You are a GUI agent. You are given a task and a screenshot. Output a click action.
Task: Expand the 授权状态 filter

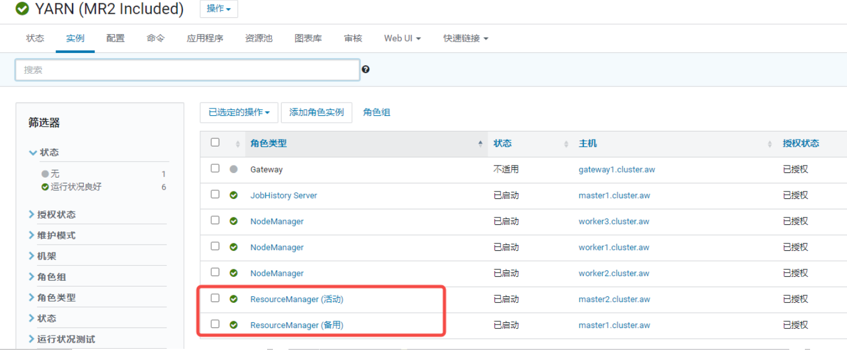pos(52,214)
